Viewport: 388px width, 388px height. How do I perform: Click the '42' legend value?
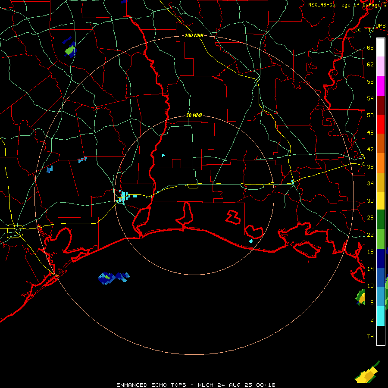click(370, 150)
